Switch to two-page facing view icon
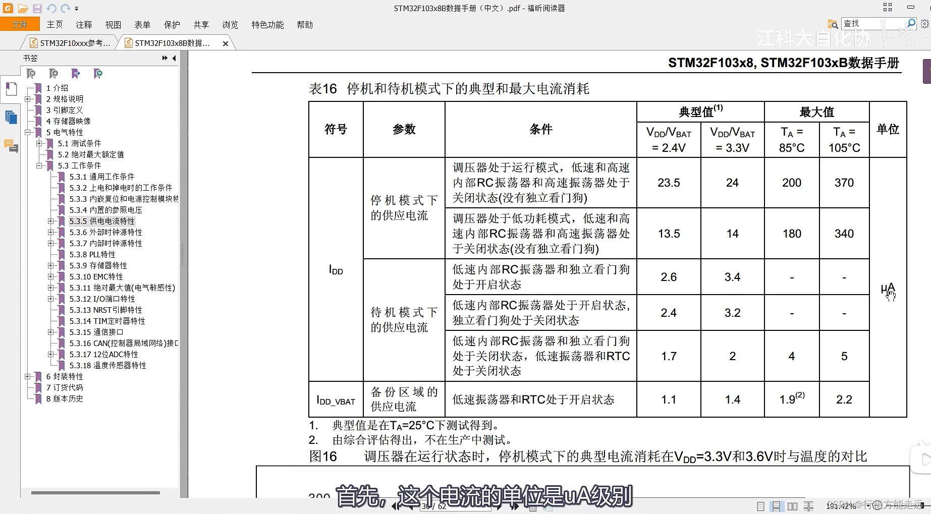Viewport: 931px width, 514px height. click(x=792, y=506)
